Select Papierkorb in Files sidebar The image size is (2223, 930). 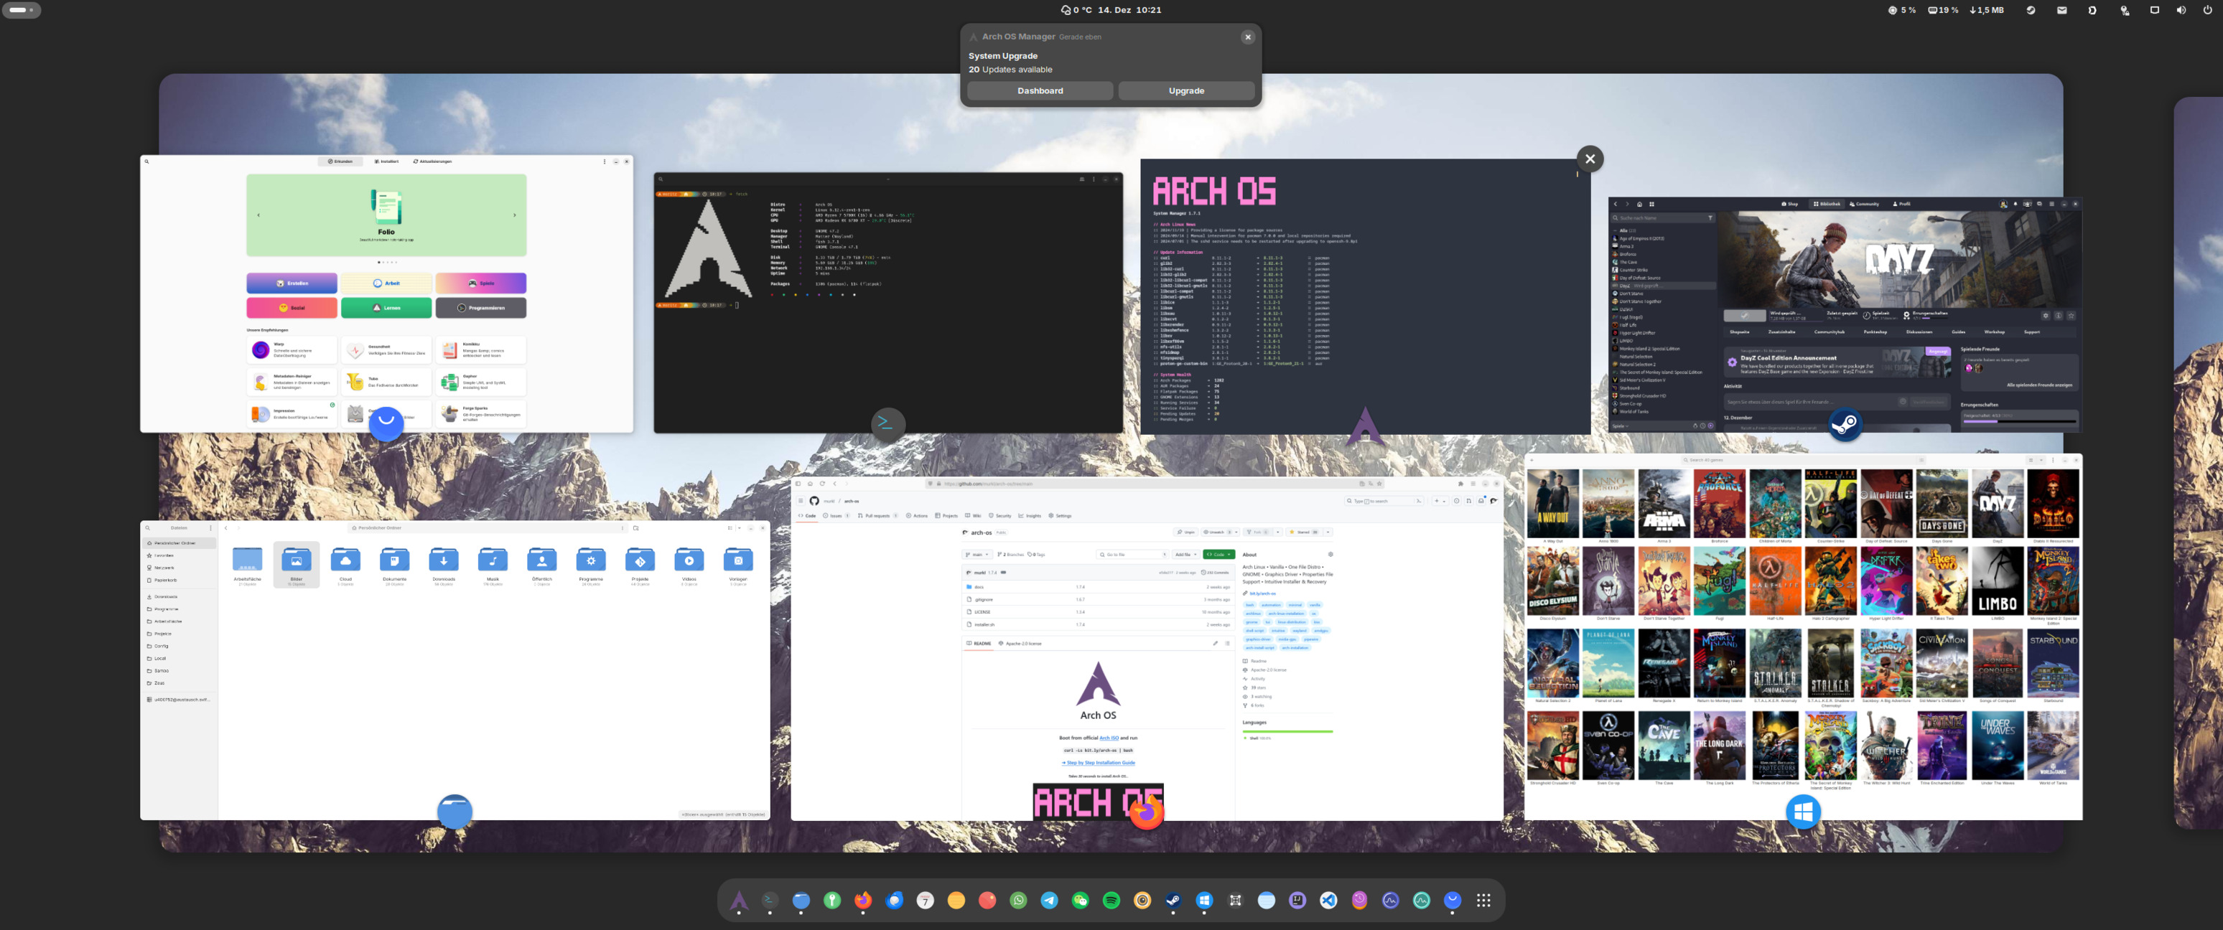pos(180,581)
